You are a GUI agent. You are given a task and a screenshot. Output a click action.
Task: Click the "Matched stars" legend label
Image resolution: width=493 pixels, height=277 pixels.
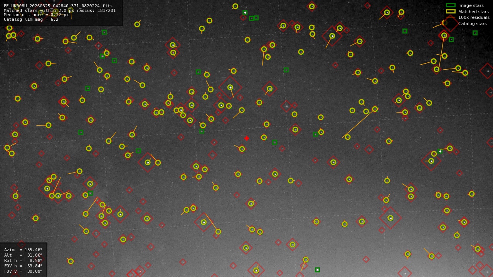tap(473, 12)
